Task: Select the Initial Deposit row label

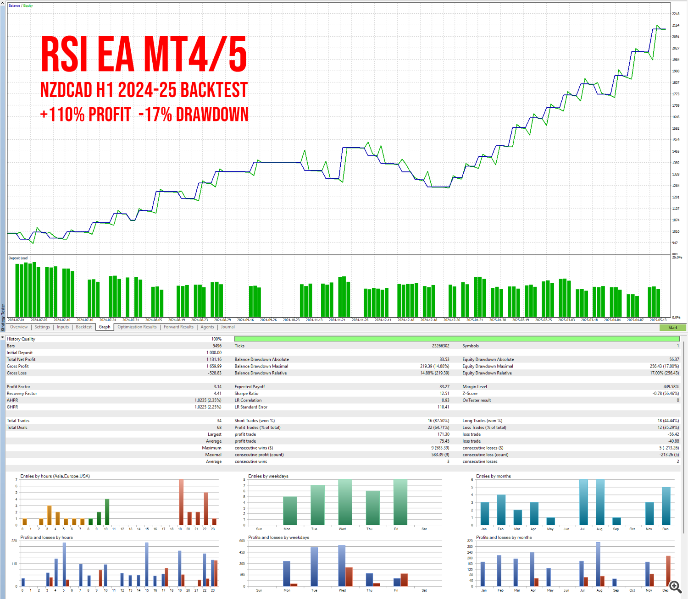Action: (x=20, y=353)
